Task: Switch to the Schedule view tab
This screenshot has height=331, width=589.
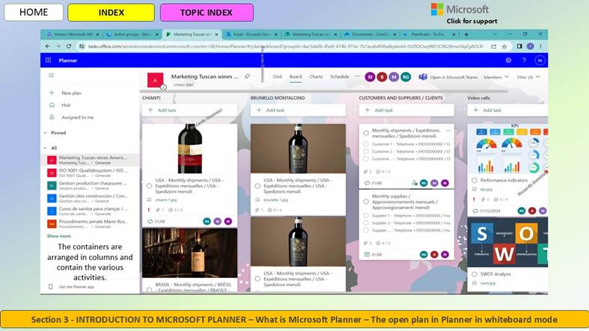Action: pyautogui.click(x=340, y=76)
